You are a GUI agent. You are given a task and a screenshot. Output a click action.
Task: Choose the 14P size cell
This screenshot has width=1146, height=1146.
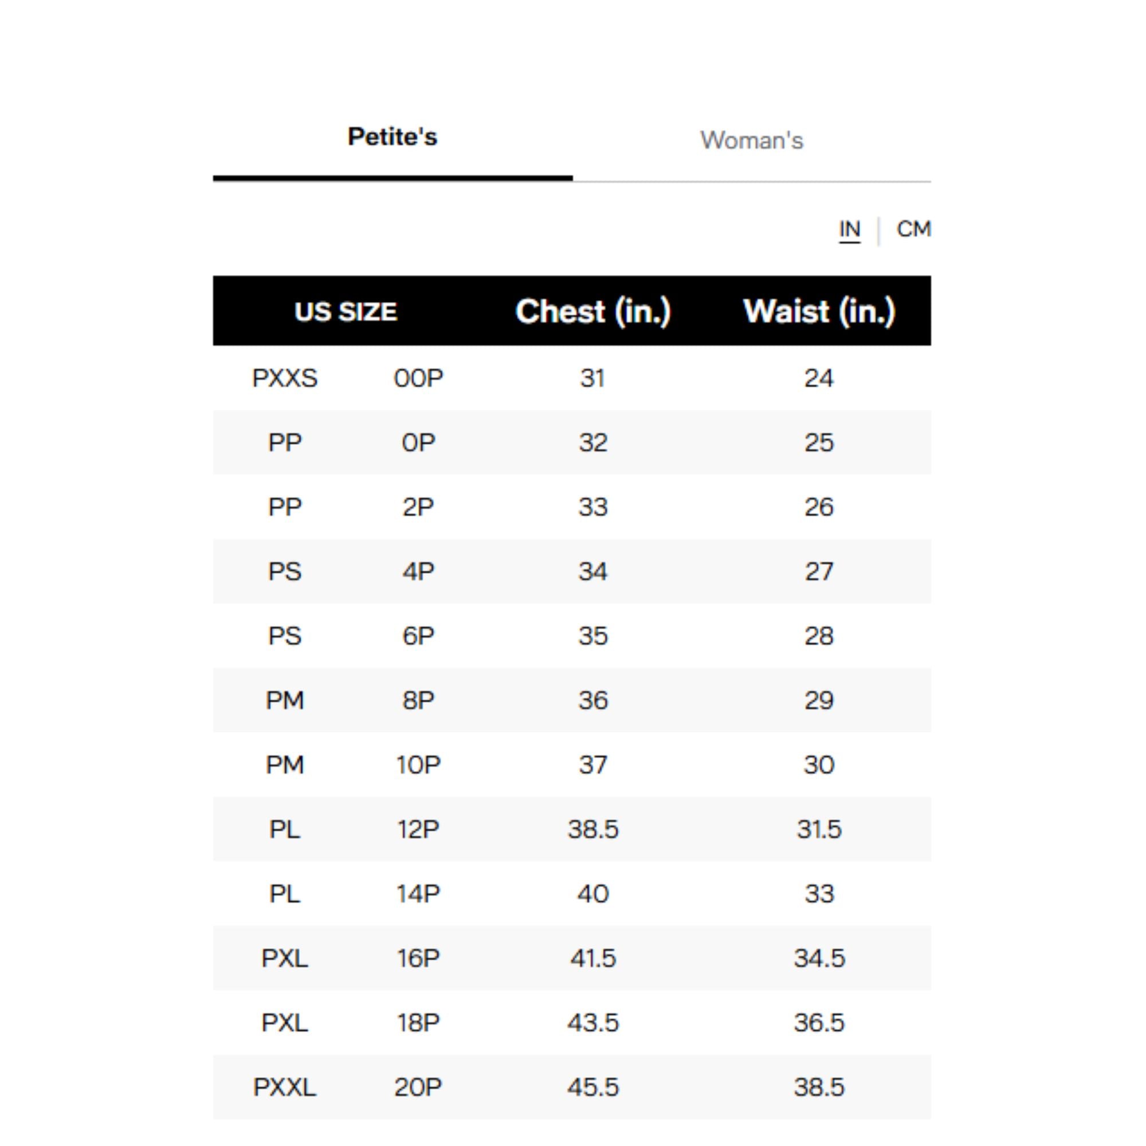(418, 894)
